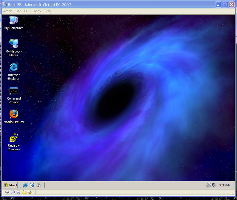Screen dimensions: 237x200
Task: Click the network adapter status bar icon
Action: (x=30, y=192)
